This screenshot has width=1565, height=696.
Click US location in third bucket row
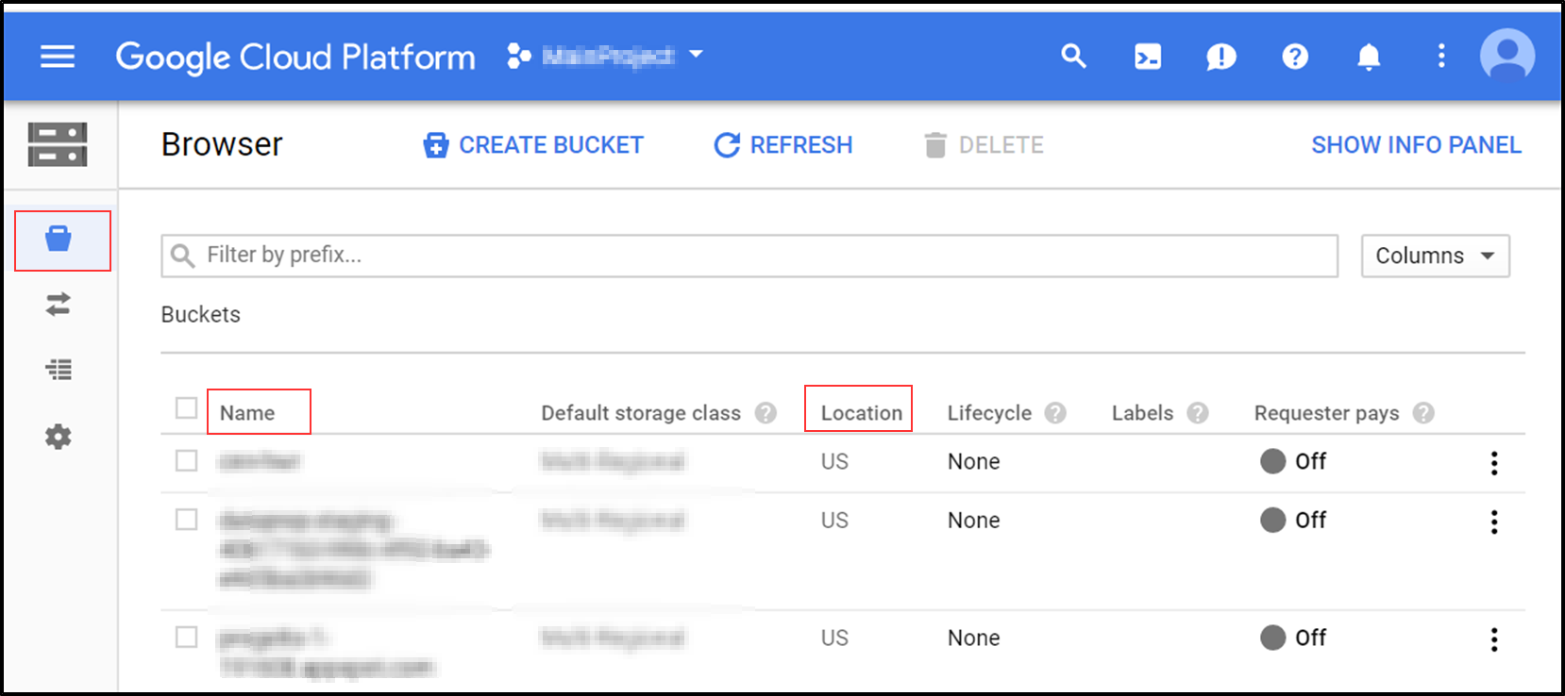pos(834,638)
